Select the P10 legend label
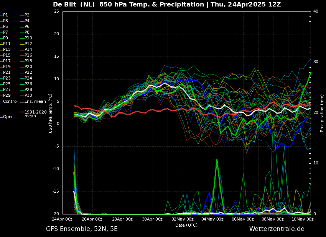Viewport: 326px width, 237px height. pyautogui.click(x=28, y=38)
